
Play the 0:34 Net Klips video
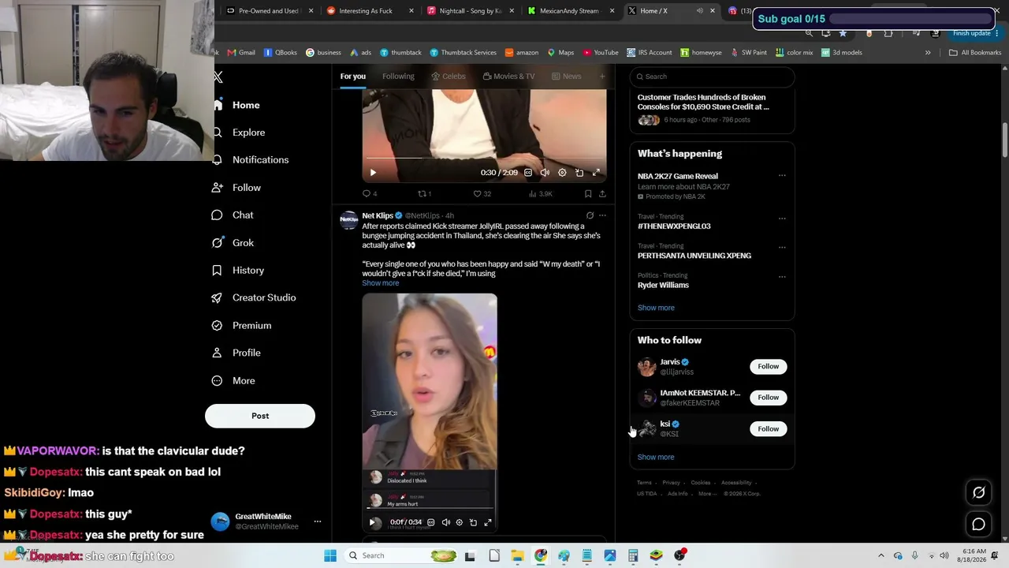(373, 522)
